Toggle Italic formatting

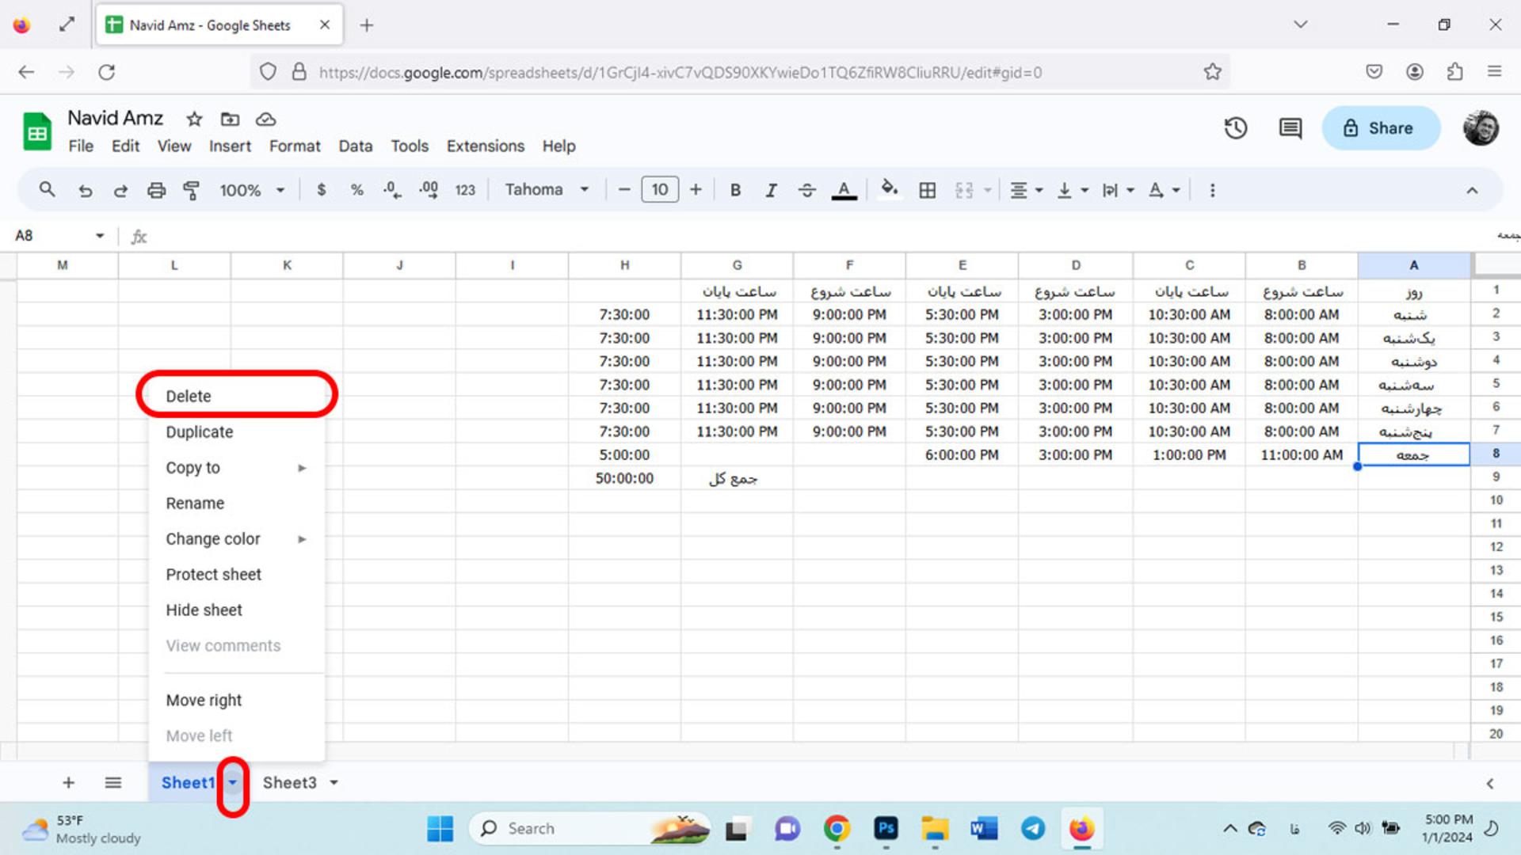tap(771, 190)
